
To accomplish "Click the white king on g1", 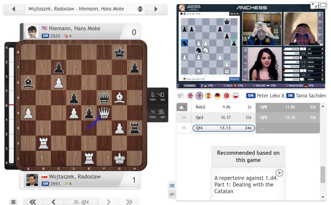I will tap(119, 158).
